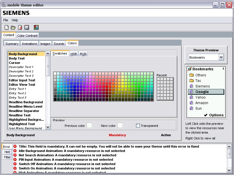Screen dimensions: 234x175
Task: Click the Others folder icon in preview
Action: point(192,75)
